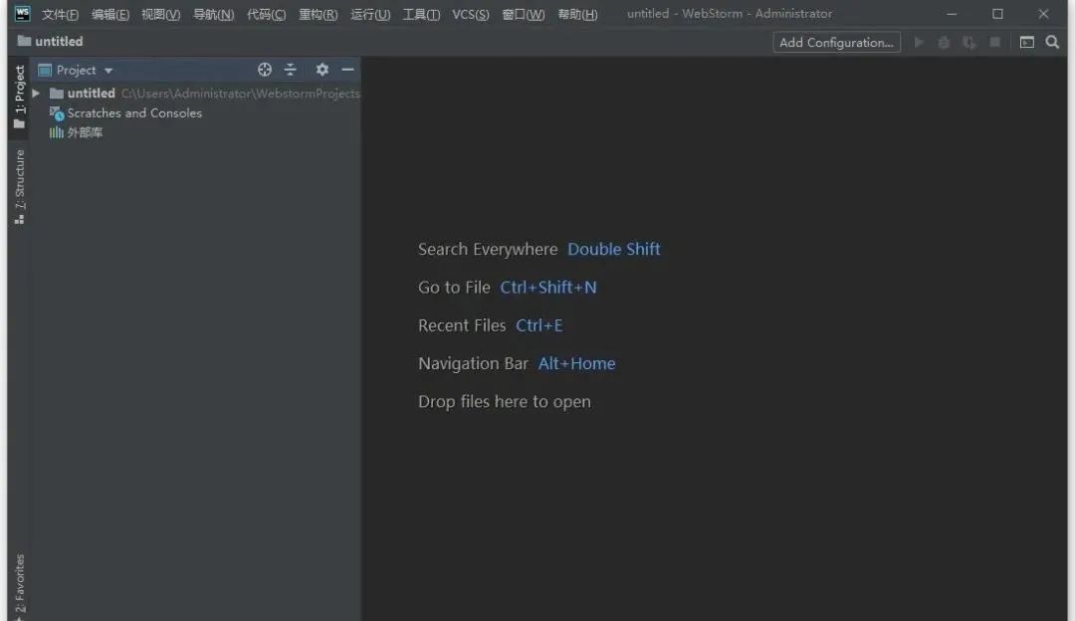1075x621 pixels.
Task: Click the Debug bug icon
Action: [944, 42]
